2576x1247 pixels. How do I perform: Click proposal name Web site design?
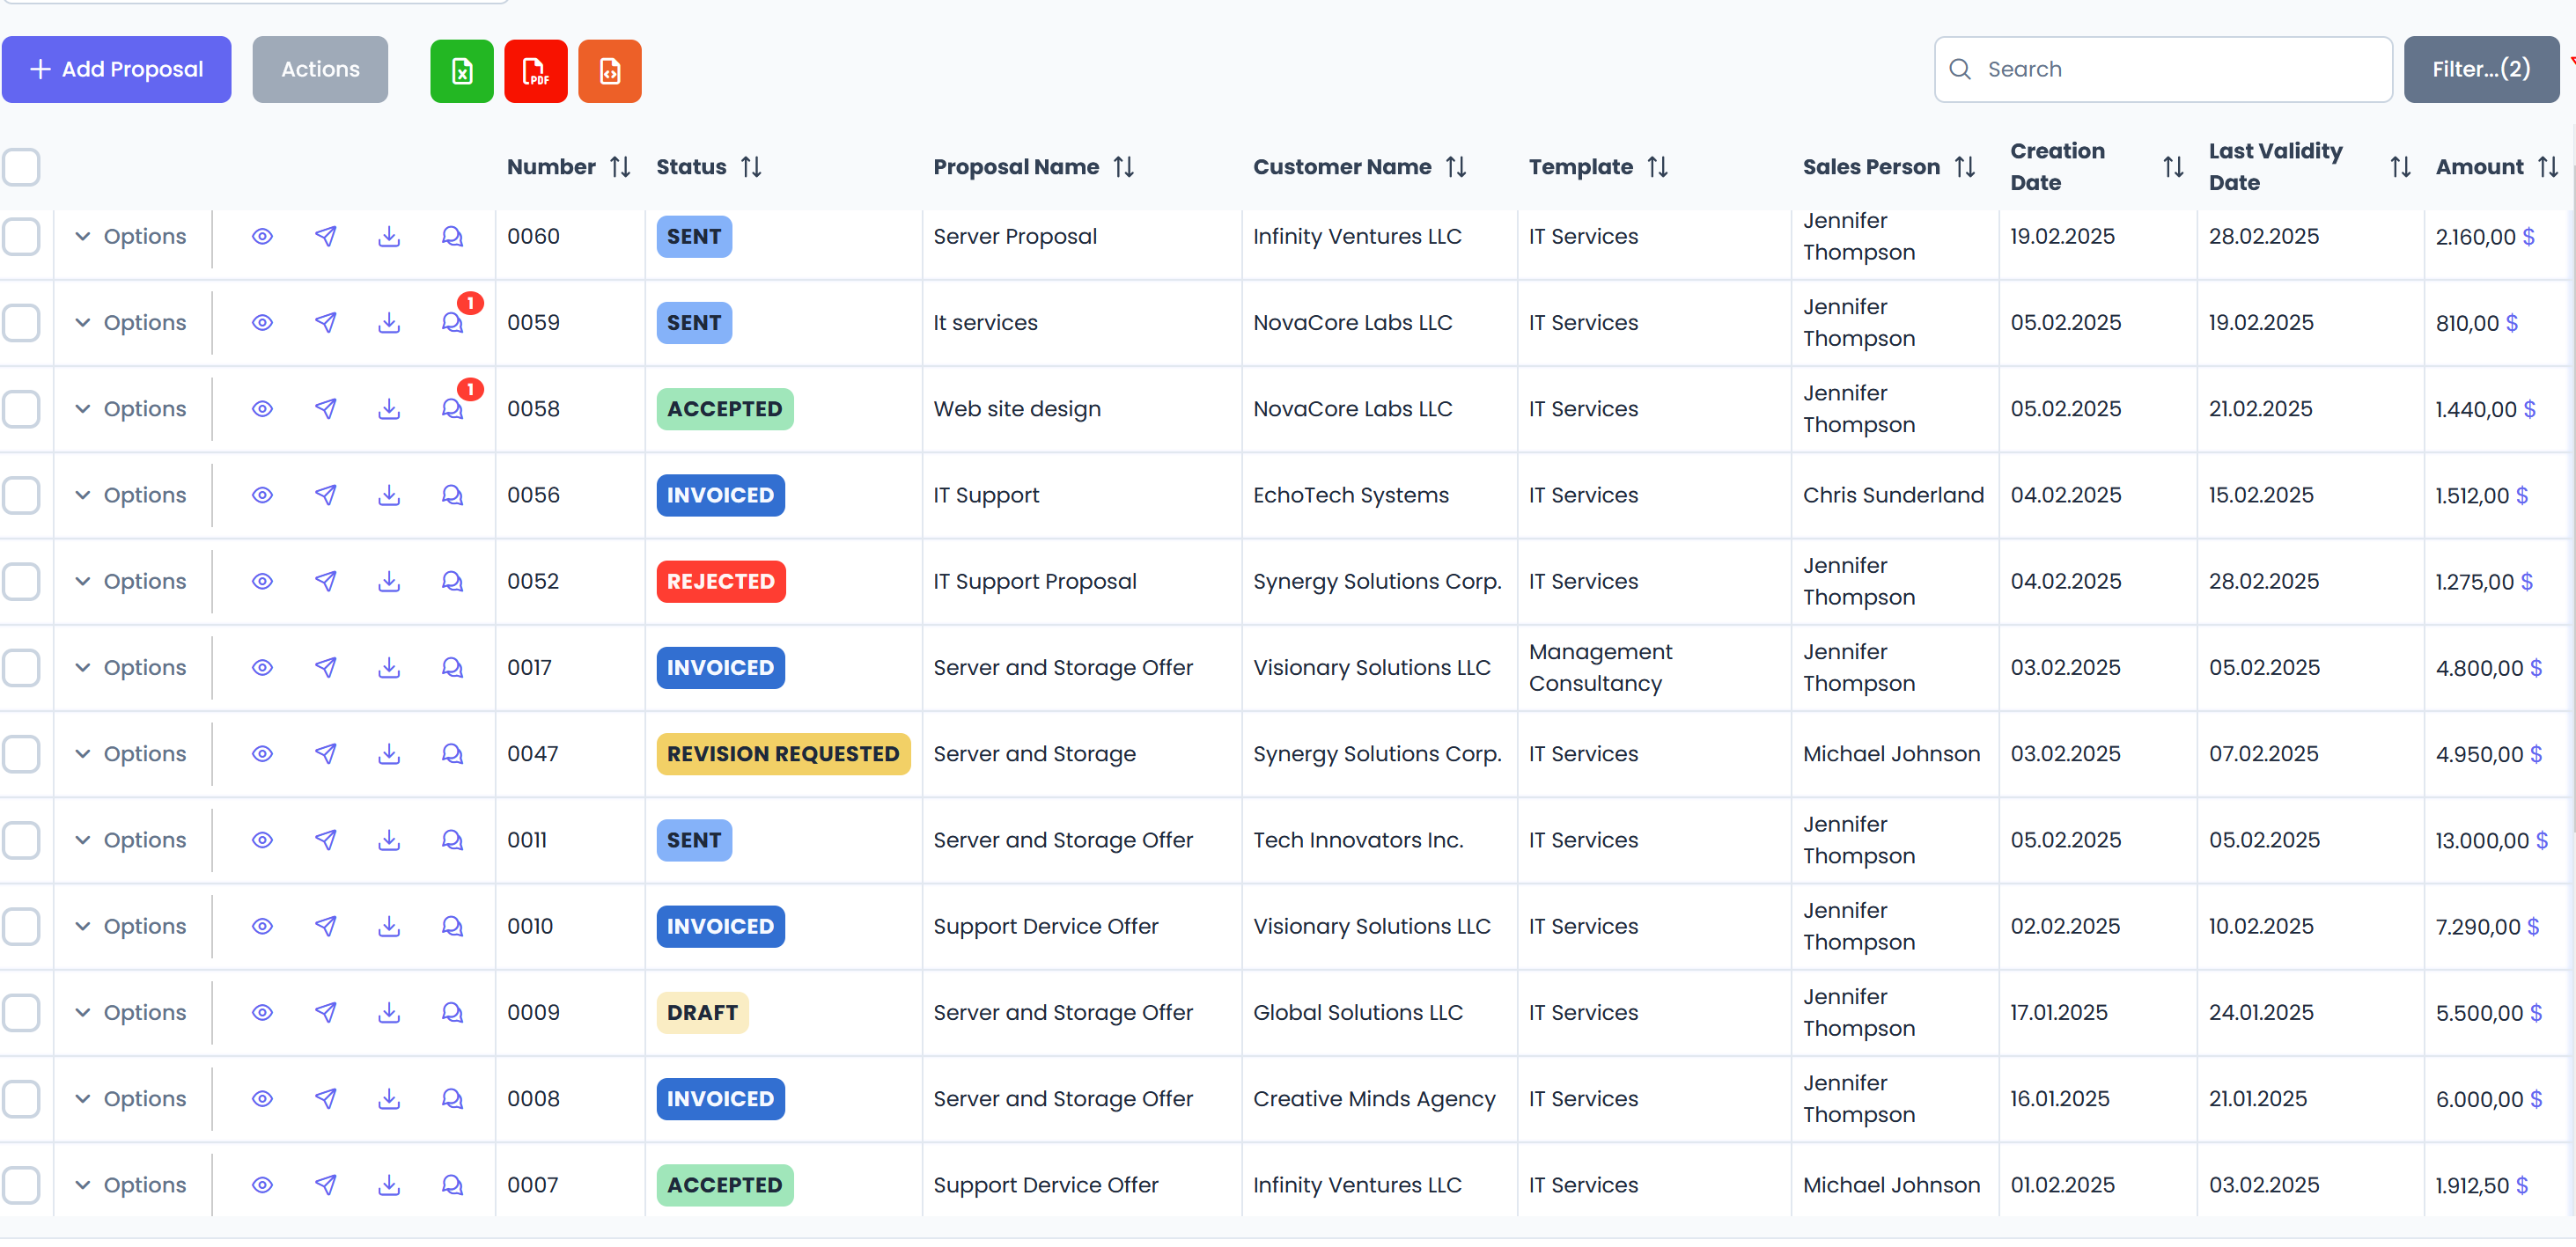point(1017,410)
